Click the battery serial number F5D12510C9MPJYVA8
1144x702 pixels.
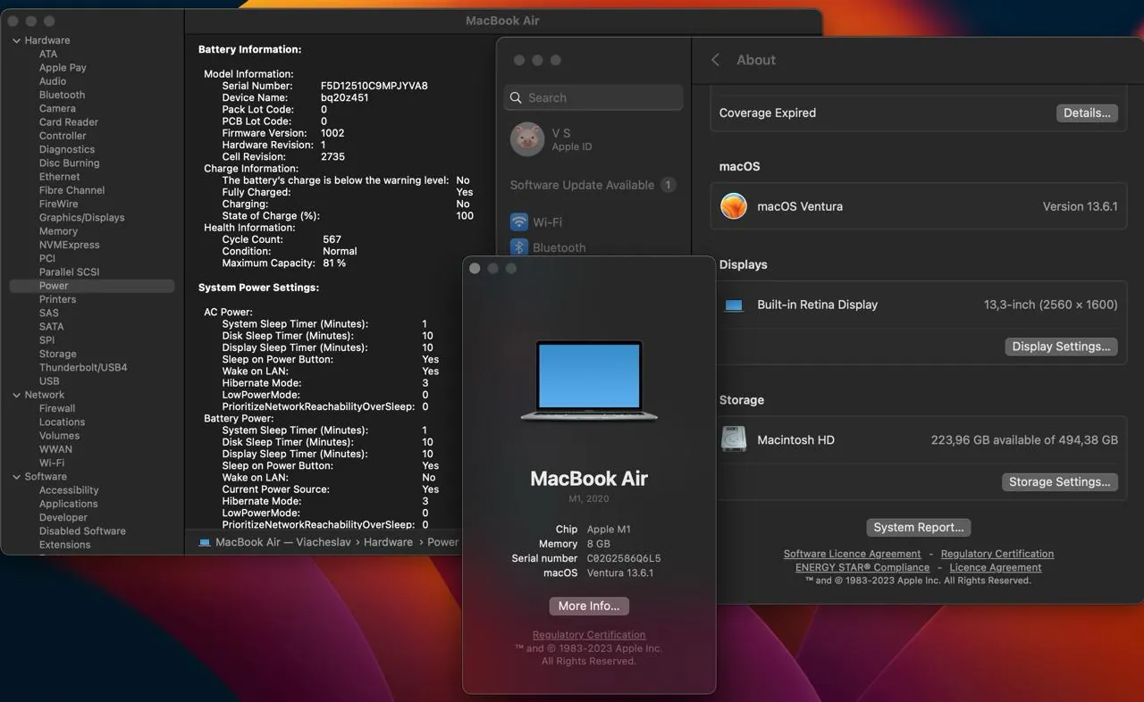click(x=374, y=86)
